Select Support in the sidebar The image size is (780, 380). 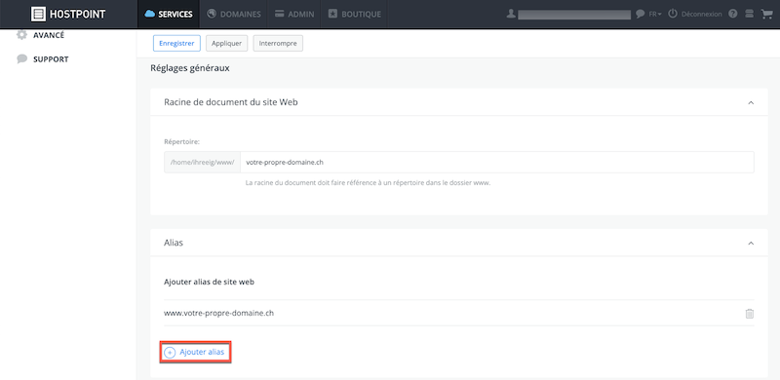(51, 59)
